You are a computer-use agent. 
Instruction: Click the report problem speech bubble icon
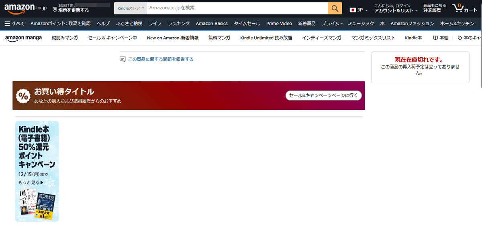click(123, 59)
